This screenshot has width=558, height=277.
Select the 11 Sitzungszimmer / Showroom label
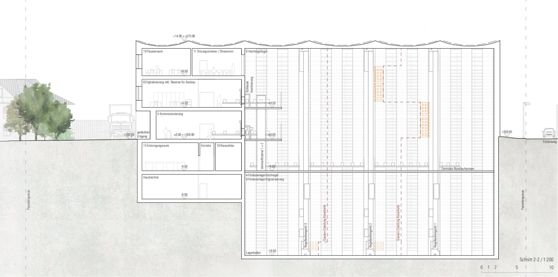click(213, 52)
